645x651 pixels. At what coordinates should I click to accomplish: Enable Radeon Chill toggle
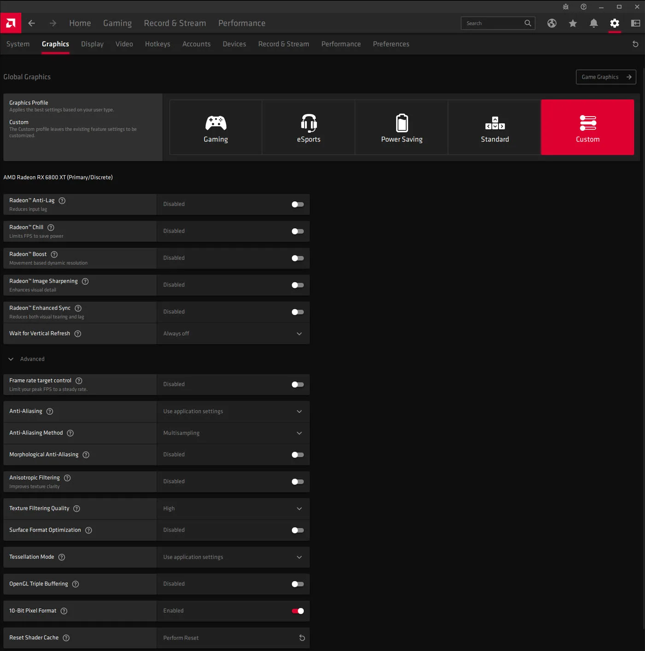point(298,231)
